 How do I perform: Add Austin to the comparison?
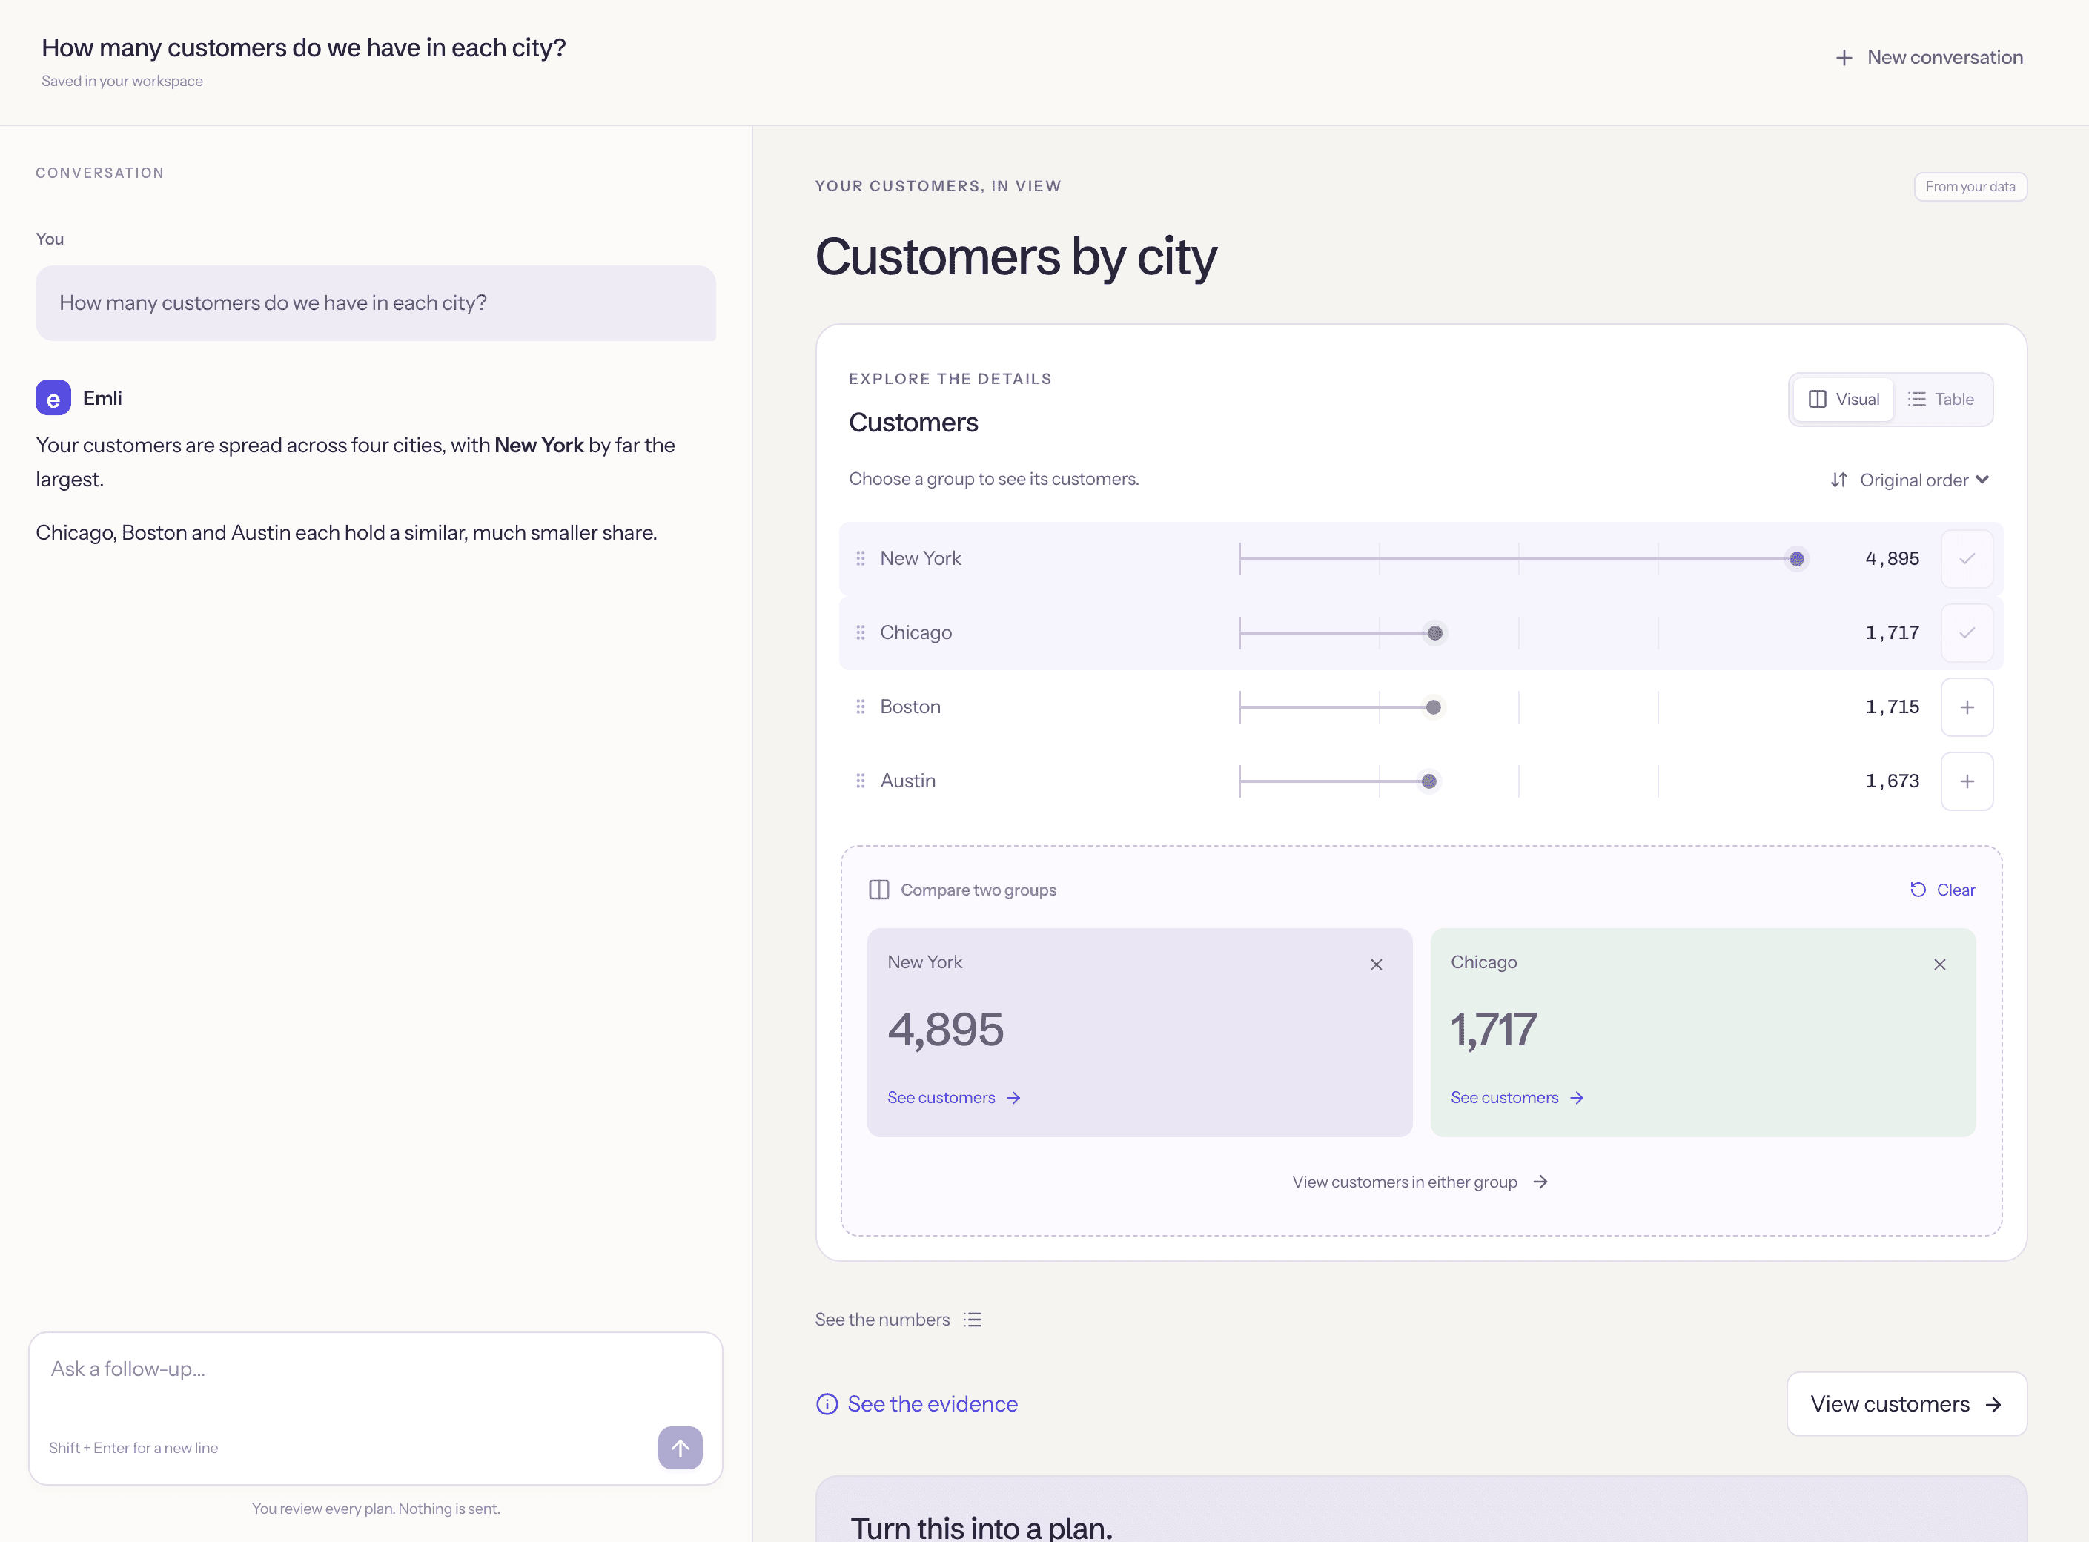tap(1967, 781)
